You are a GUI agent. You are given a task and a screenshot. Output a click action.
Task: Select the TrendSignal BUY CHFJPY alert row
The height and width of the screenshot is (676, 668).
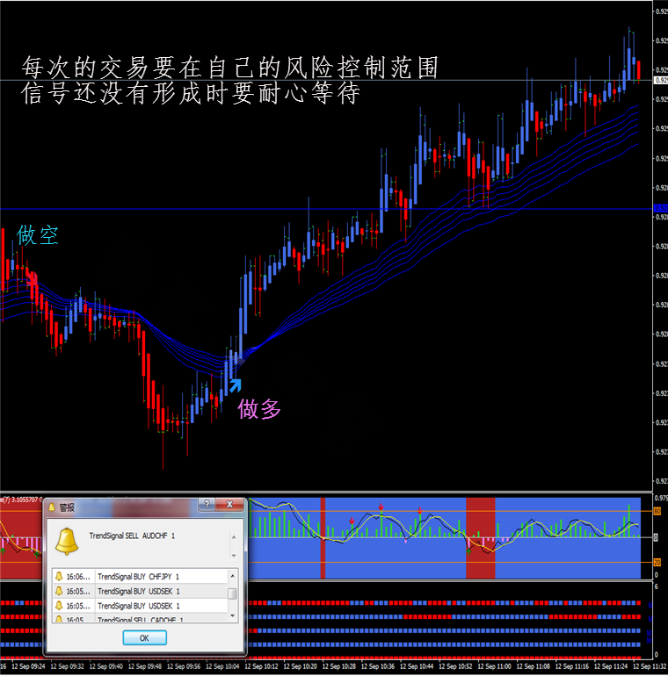pyautogui.click(x=140, y=577)
